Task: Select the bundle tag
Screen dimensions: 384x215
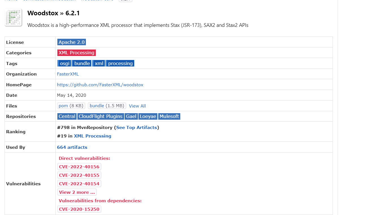Action: click(x=82, y=63)
